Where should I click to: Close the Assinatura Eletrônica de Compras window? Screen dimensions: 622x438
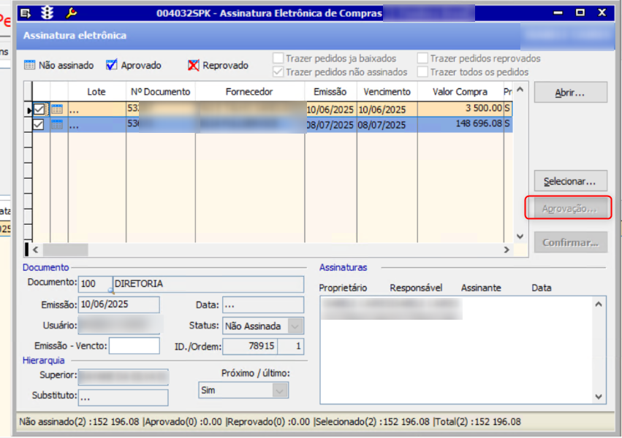[x=602, y=13]
